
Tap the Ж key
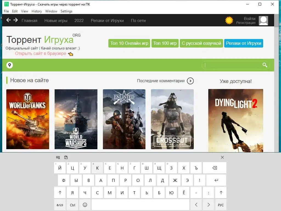tap(175, 180)
